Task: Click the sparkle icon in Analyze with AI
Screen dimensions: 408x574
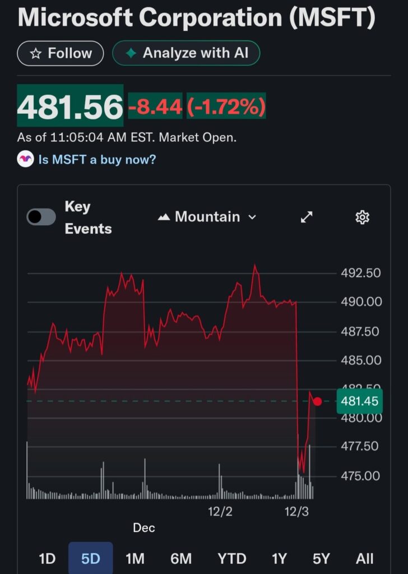Action: click(x=131, y=54)
